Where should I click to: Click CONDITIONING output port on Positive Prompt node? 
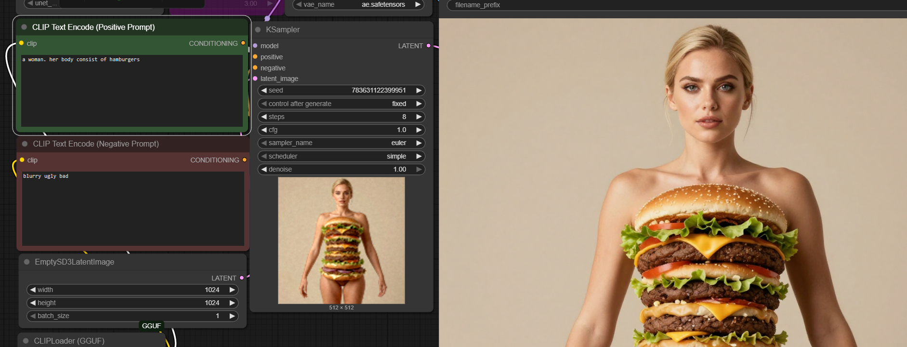243,43
